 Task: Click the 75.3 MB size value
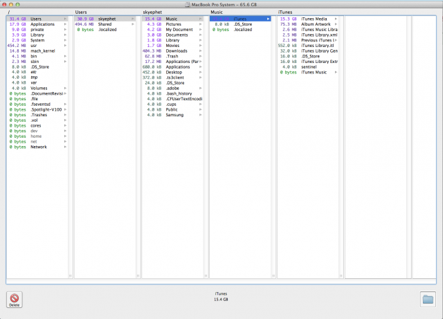point(289,24)
